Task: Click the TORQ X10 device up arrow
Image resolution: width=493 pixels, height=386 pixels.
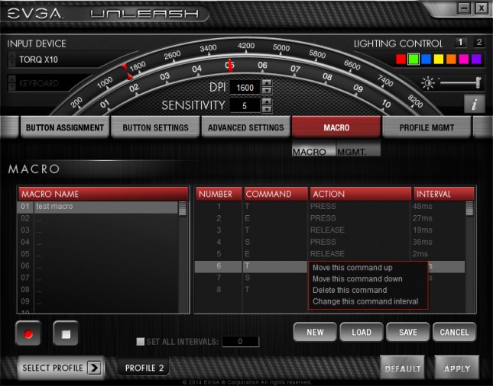Action: point(11,56)
